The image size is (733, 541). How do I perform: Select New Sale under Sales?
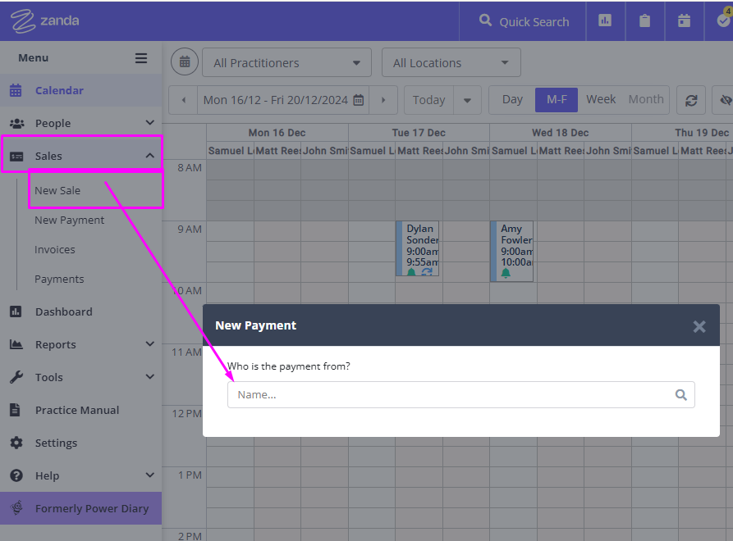click(x=57, y=190)
